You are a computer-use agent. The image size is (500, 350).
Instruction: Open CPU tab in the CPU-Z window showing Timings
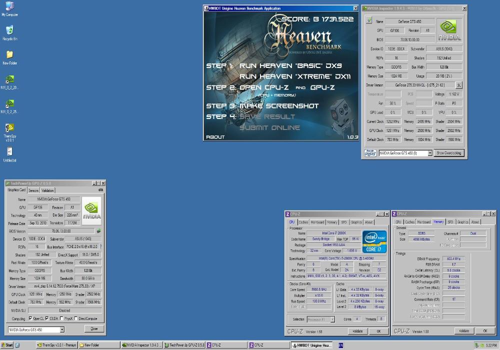click(398, 222)
